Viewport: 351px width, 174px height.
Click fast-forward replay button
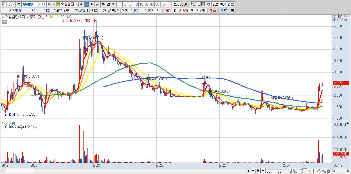point(263,171)
